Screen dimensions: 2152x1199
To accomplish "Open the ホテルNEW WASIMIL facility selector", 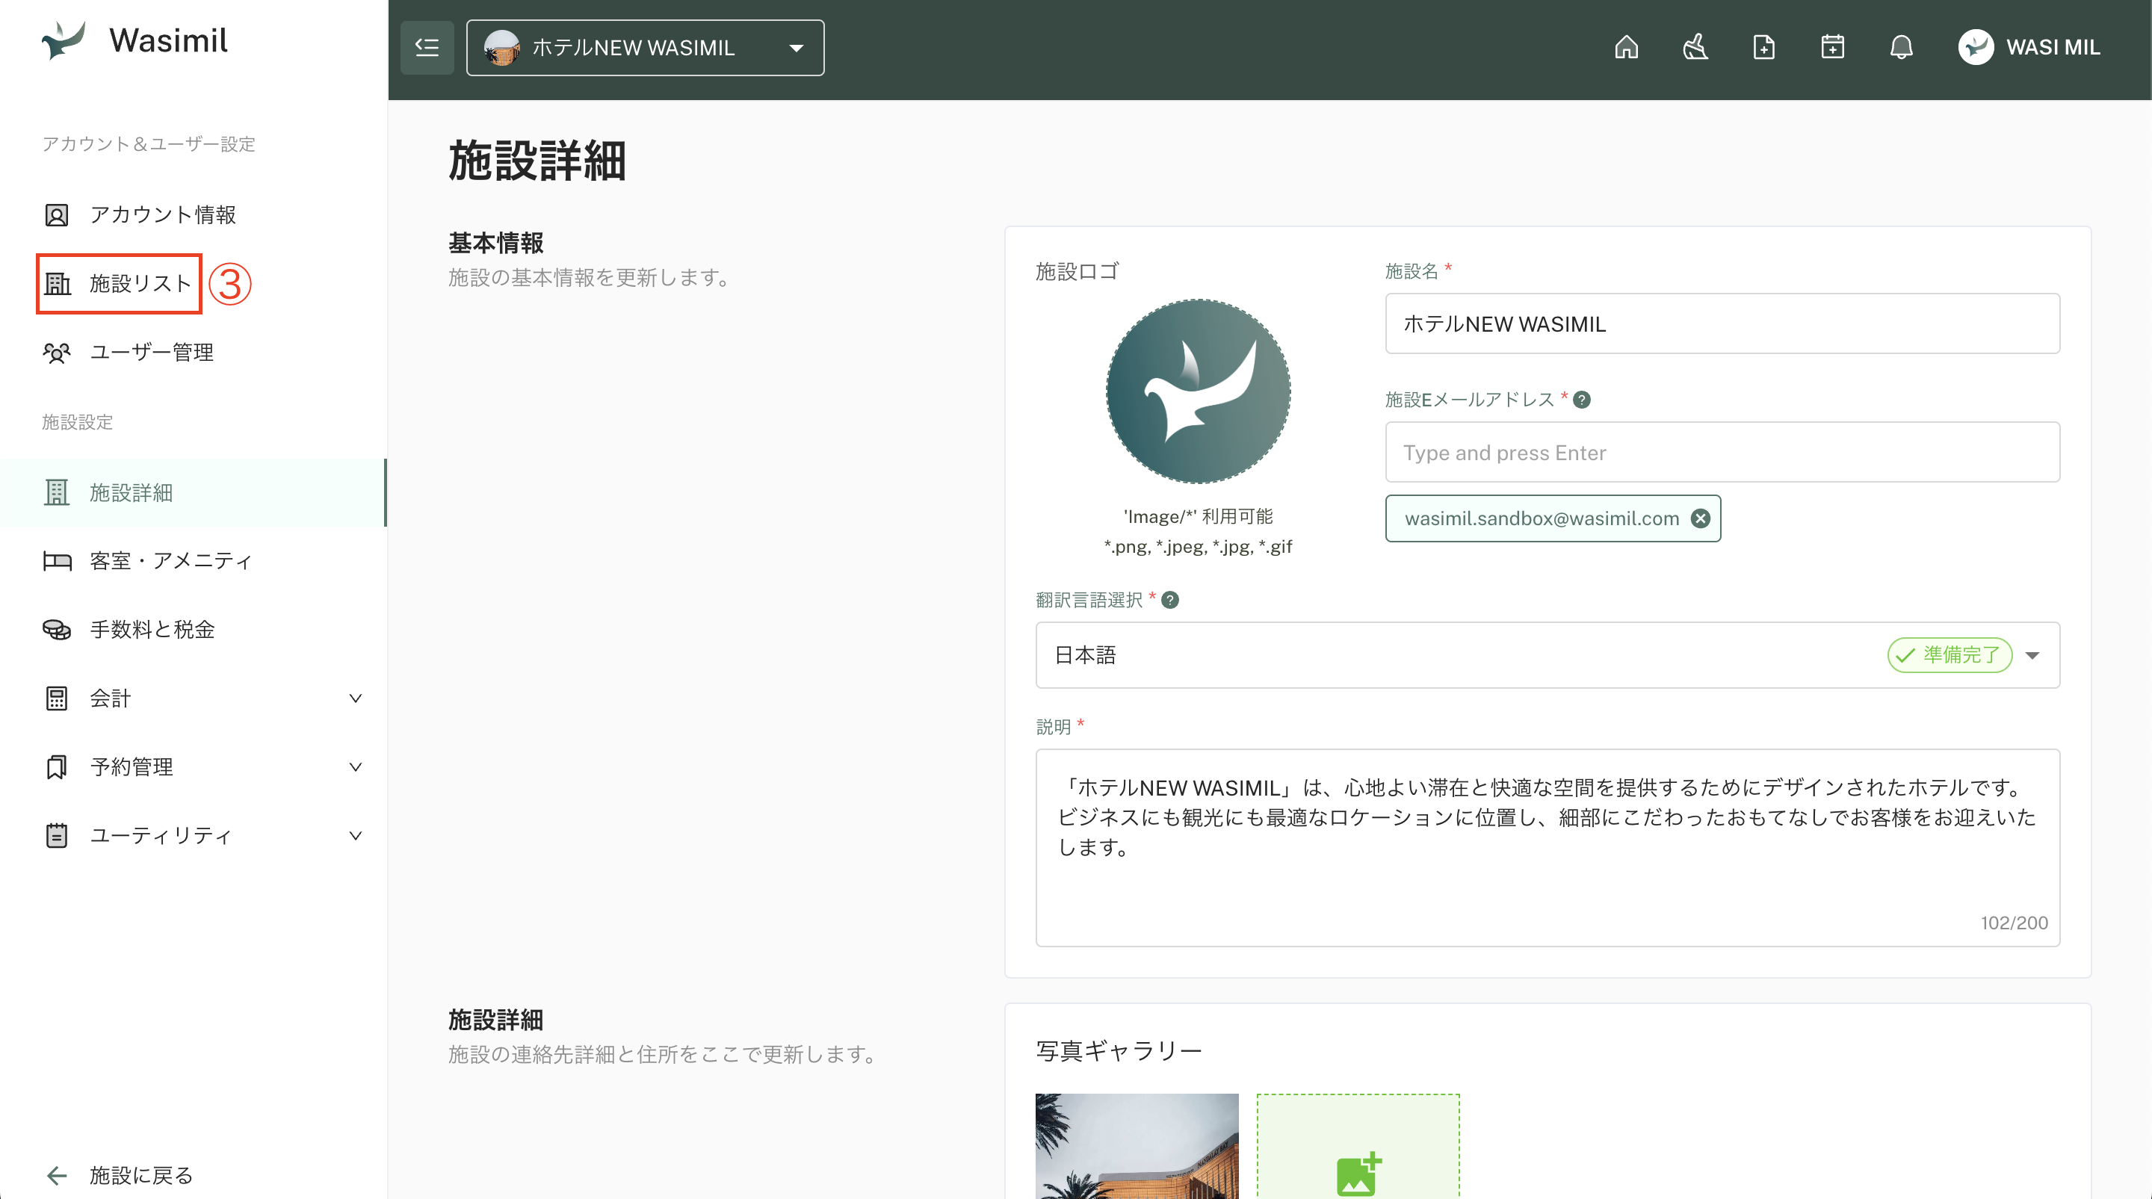I will (x=645, y=48).
